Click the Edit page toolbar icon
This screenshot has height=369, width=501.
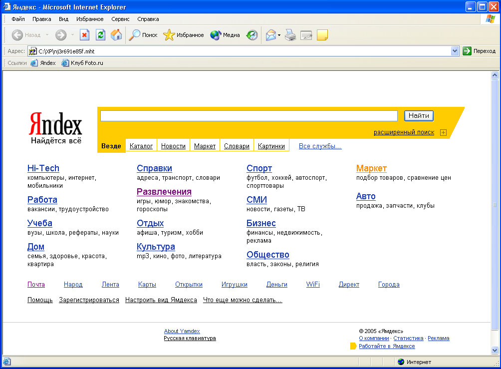(x=306, y=35)
